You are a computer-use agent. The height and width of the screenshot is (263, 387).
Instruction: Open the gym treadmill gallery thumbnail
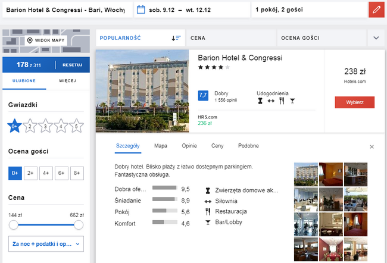coord(306,224)
